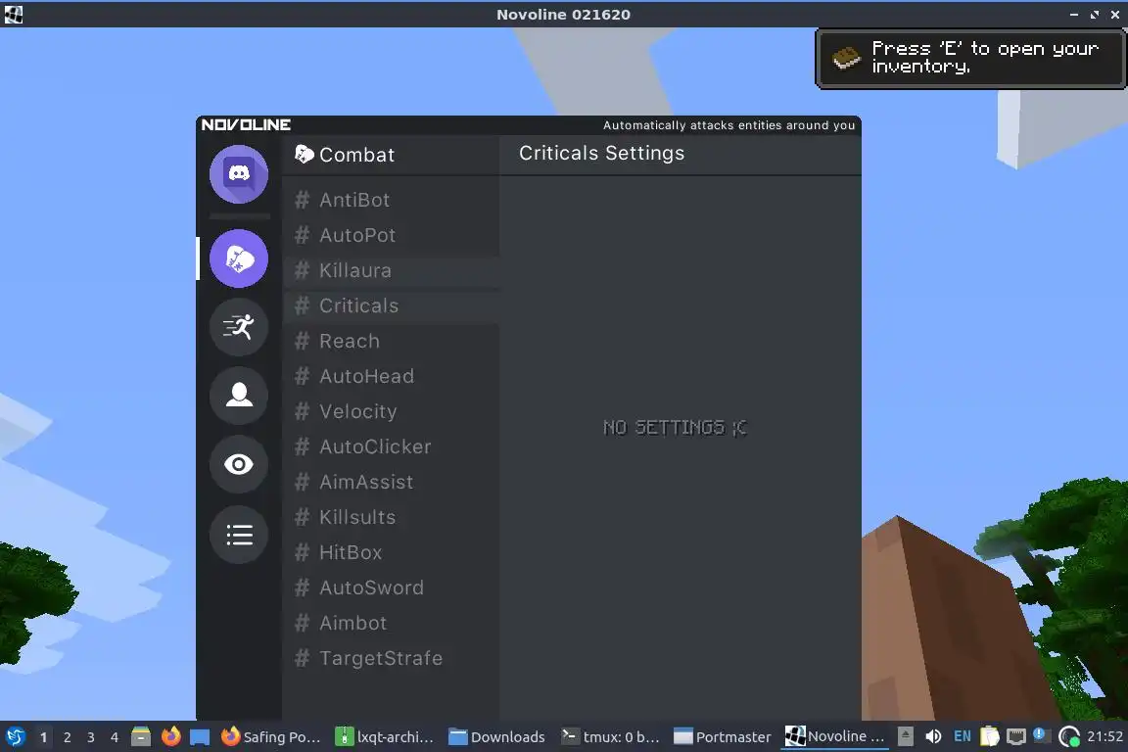Open the HitBox module
Viewport: 1128px width, 752px height.
tap(392, 552)
